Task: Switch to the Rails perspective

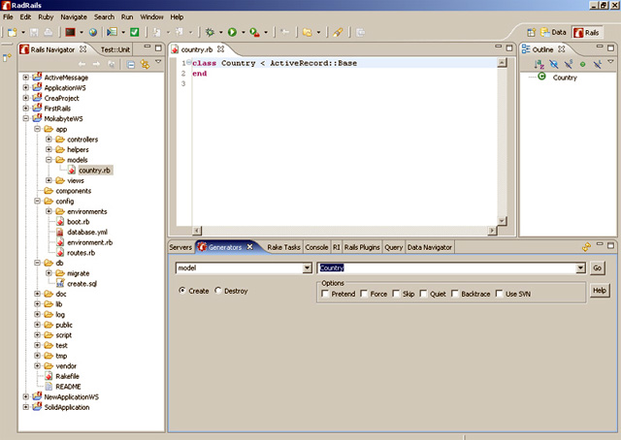Action: pyautogui.click(x=587, y=32)
